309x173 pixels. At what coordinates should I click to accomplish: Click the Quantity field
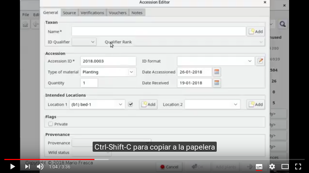point(89,83)
